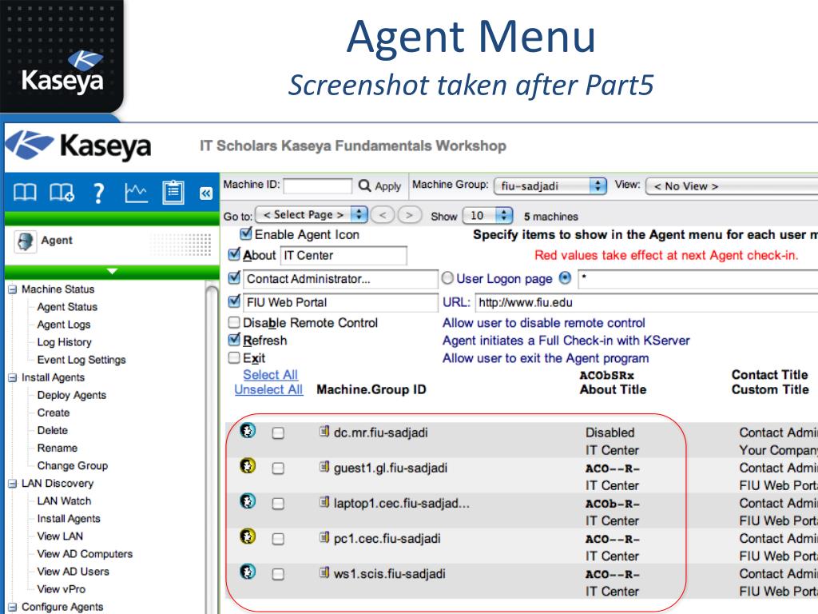818x614 pixels.
Task: Select User Logon page radio button
Action: point(447,278)
